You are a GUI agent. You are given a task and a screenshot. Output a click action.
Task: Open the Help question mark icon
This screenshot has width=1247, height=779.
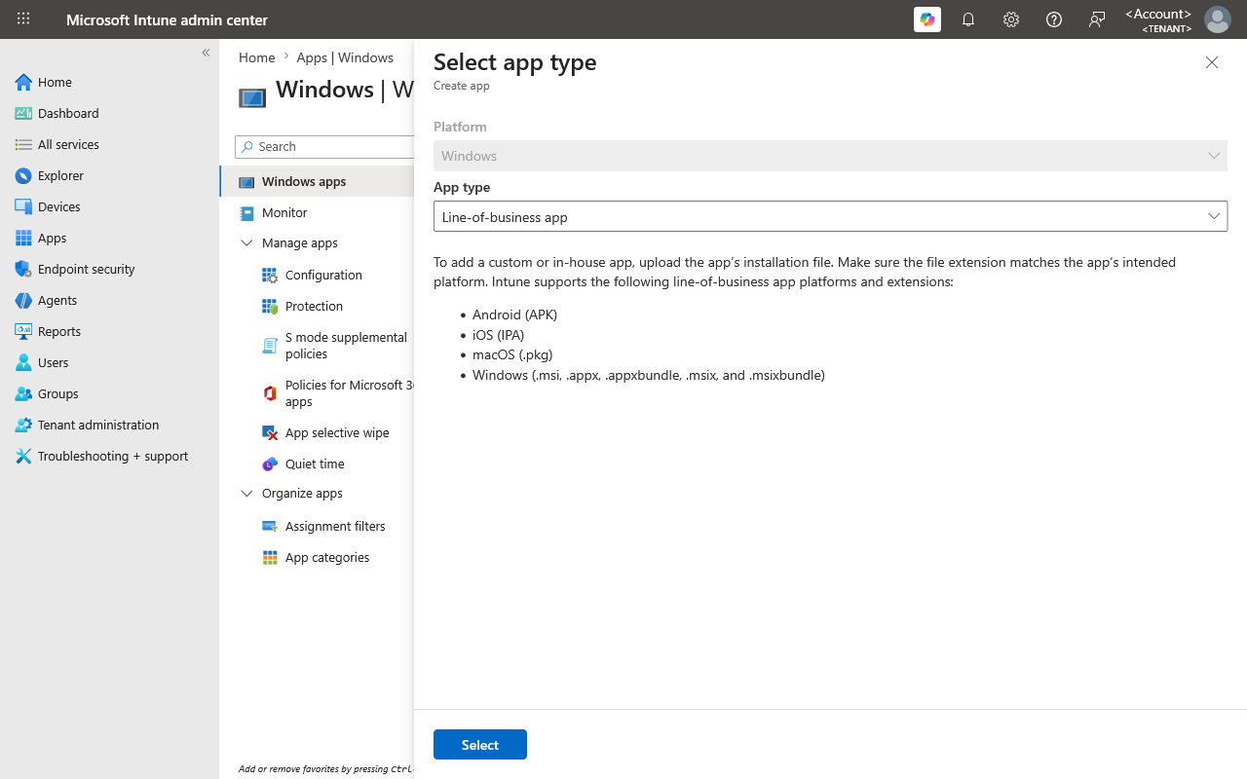click(x=1054, y=19)
